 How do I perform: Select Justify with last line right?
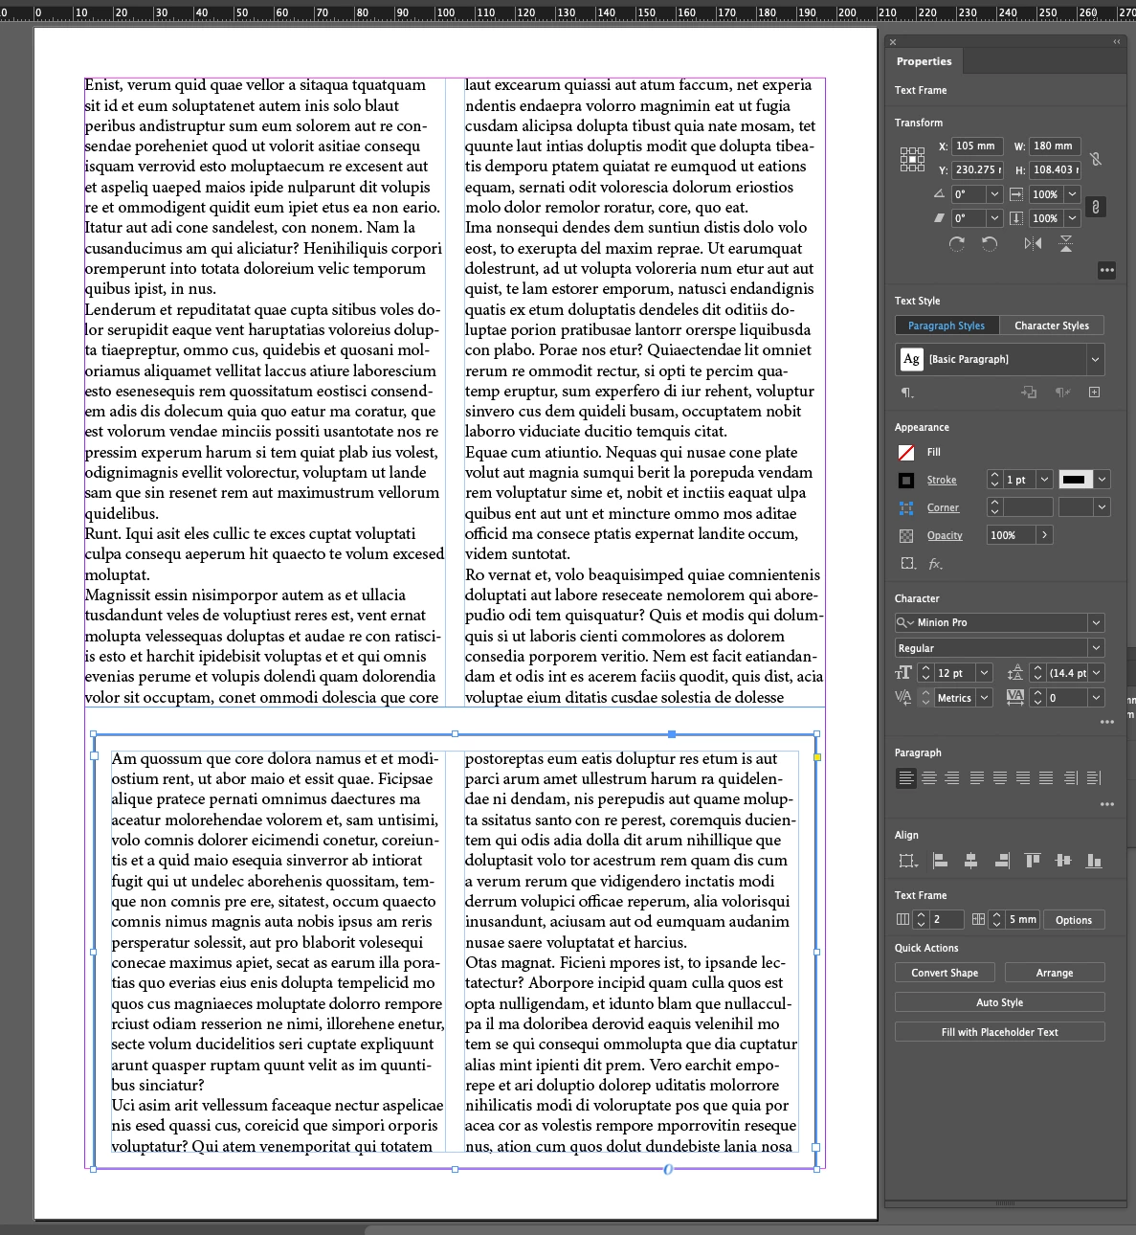(x=1023, y=778)
